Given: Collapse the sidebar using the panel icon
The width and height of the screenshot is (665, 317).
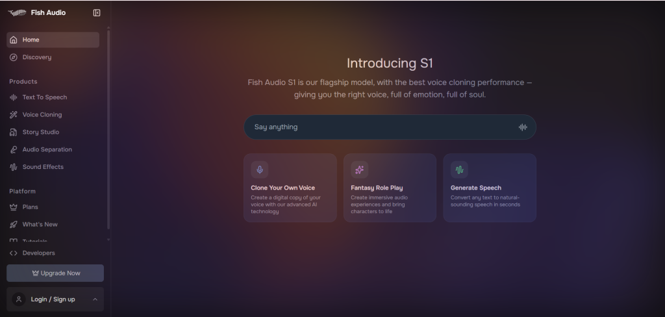Looking at the screenshot, I should point(97,12).
